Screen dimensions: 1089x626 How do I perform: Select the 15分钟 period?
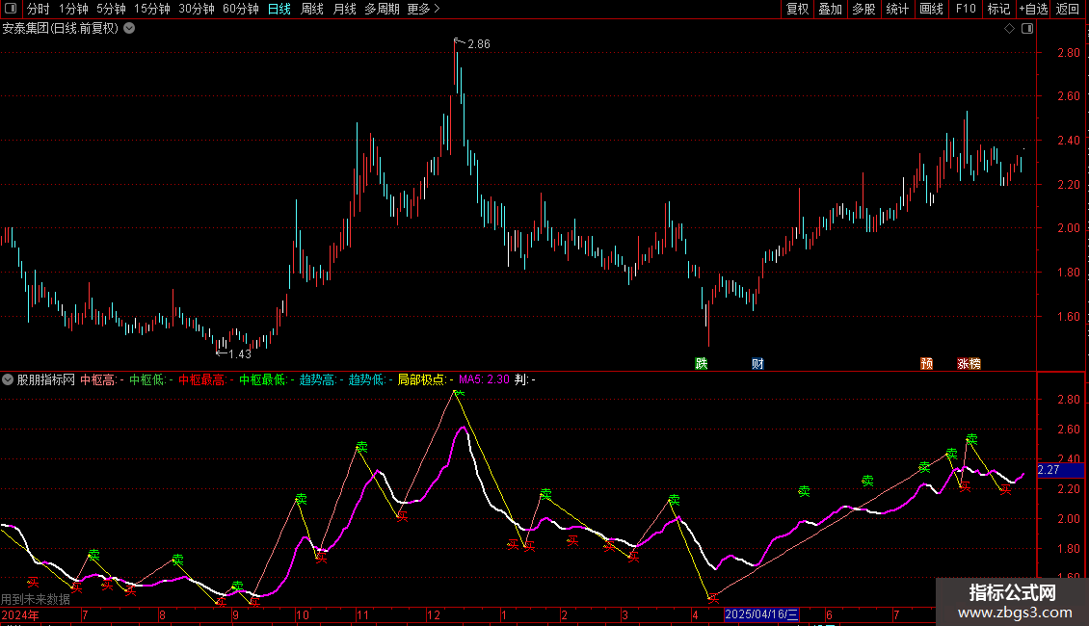[x=152, y=9]
